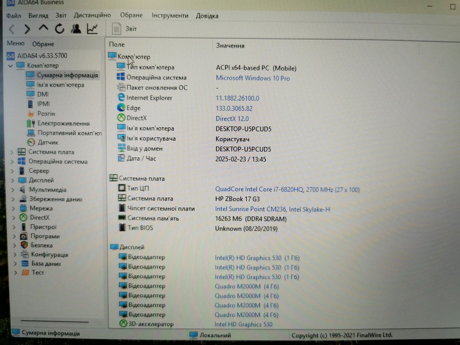The width and height of the screenshot is (460, 345).
Task: Expand the Операційна система tree node
Action: [12, 162]
